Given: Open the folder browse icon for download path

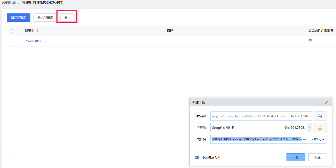Looking at the screenshot, I should click(320, 127).
